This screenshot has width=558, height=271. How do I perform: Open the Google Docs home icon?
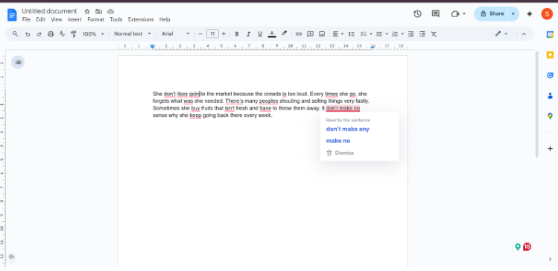pos(12,15)
